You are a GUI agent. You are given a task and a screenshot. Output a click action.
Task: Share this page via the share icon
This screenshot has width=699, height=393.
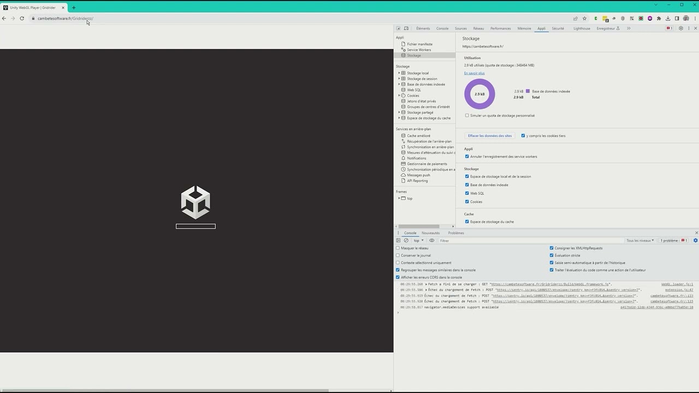click(x=575, y=19)
